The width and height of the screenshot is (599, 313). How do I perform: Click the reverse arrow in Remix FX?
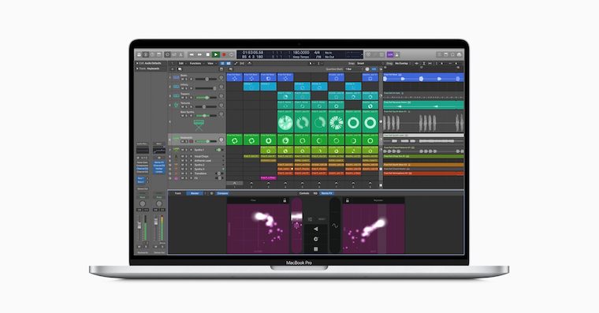point(315,229)
